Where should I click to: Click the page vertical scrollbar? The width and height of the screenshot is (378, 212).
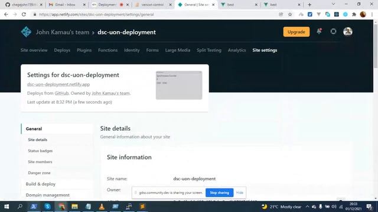click(376, 46)
